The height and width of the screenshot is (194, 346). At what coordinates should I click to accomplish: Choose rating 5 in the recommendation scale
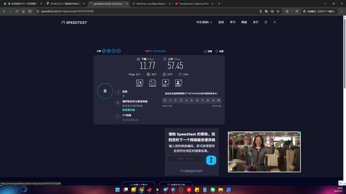pyautogui.click(x=192, y=100)
